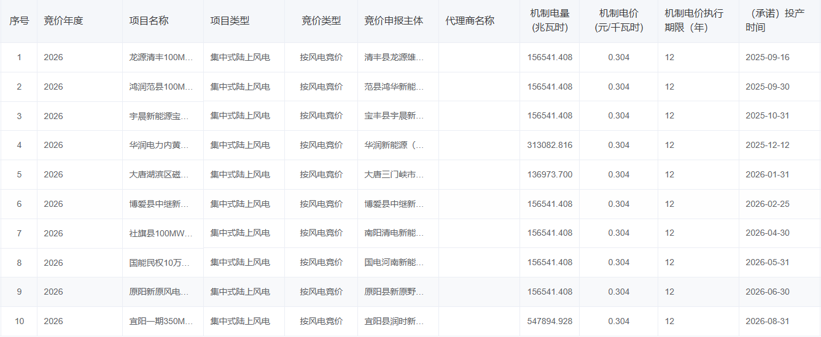Click sequence number 10 in last row

point(19,322)
